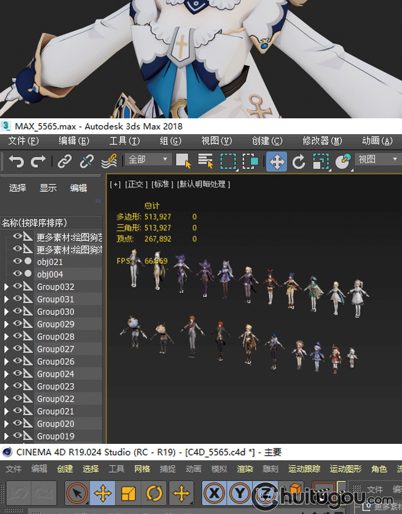Choose the Rectangular Selection Region icon
The width and height of the screenshot is (402, 514).
point(228,161)
